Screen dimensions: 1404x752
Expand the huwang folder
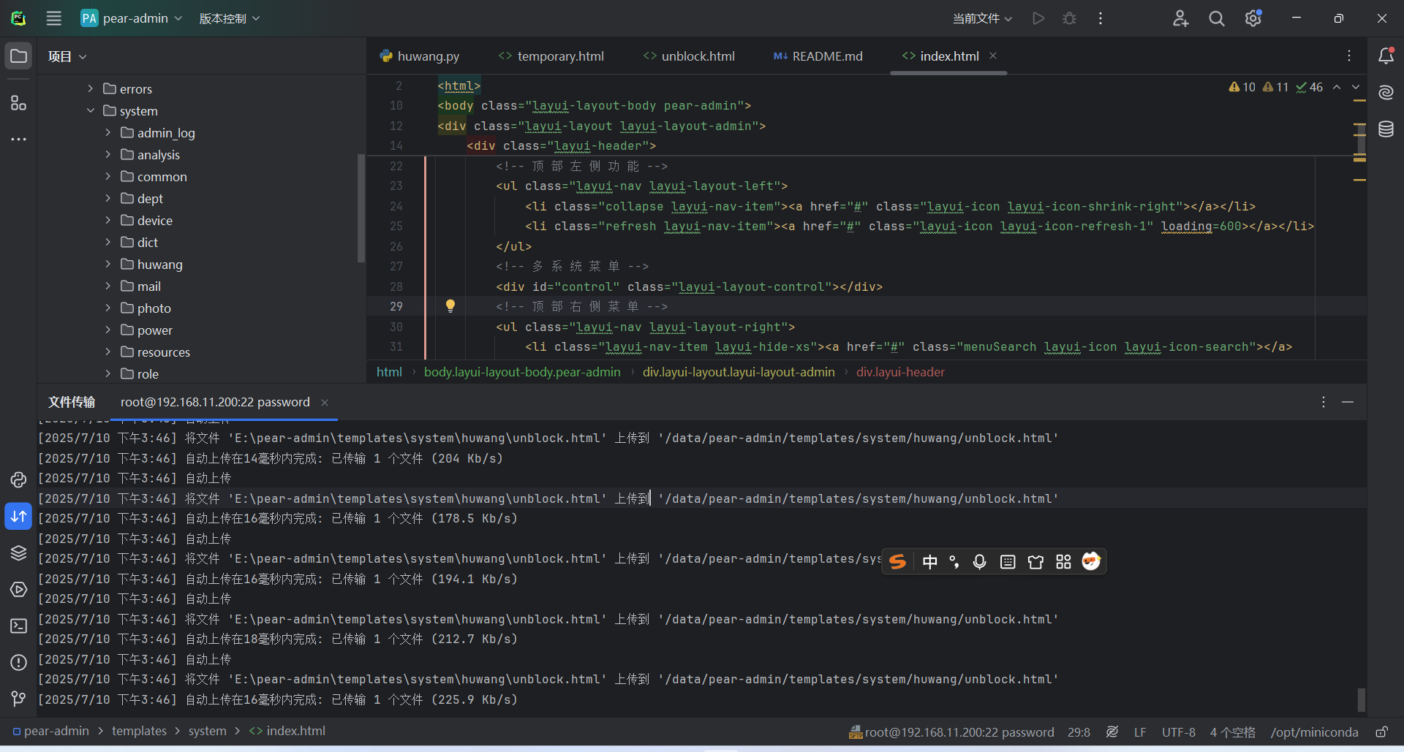point(108,264)
